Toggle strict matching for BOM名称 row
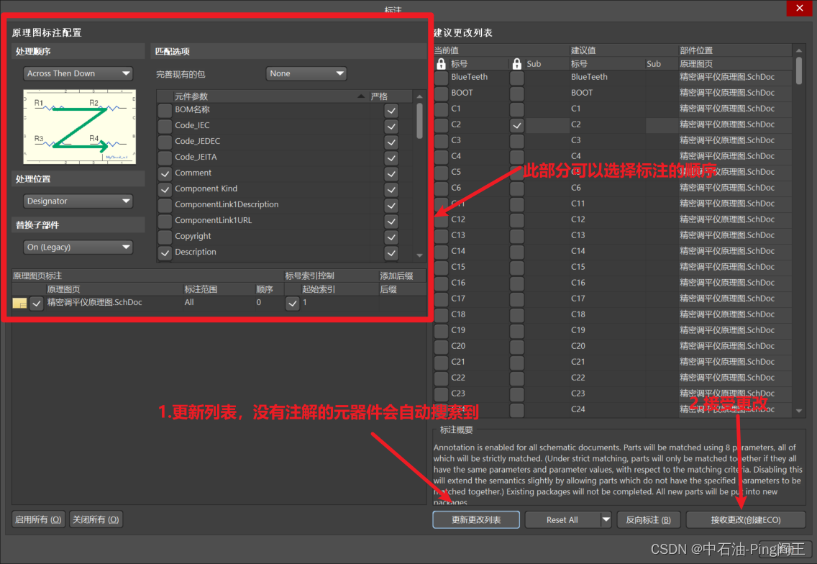This screenshot has height=564, width=817. pos(391,110)
